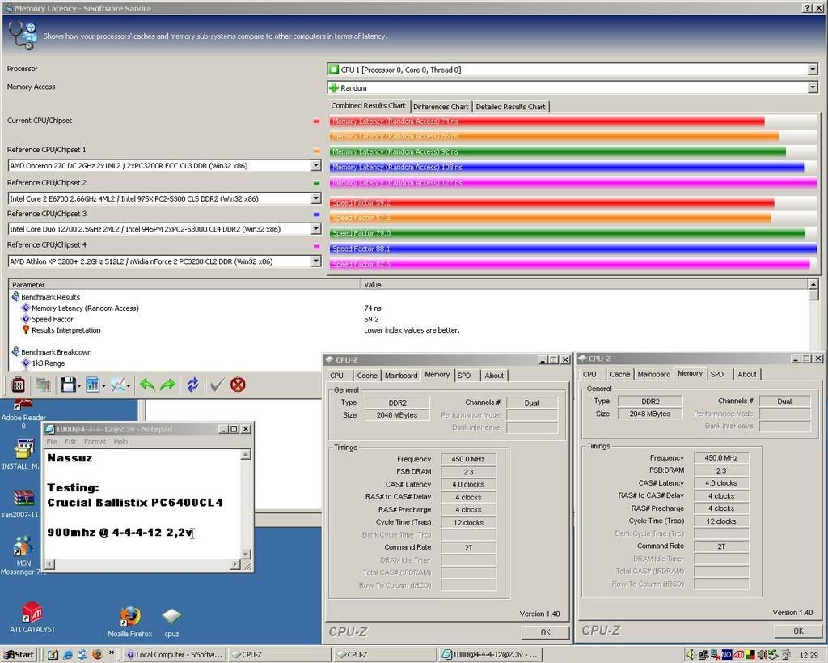Switch to Differences Chart tab
828x663 pixels.
[441, 106]
